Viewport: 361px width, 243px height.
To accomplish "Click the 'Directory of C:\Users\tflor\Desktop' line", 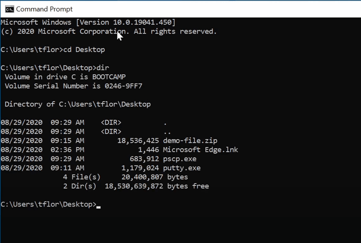I will point(77,104).
